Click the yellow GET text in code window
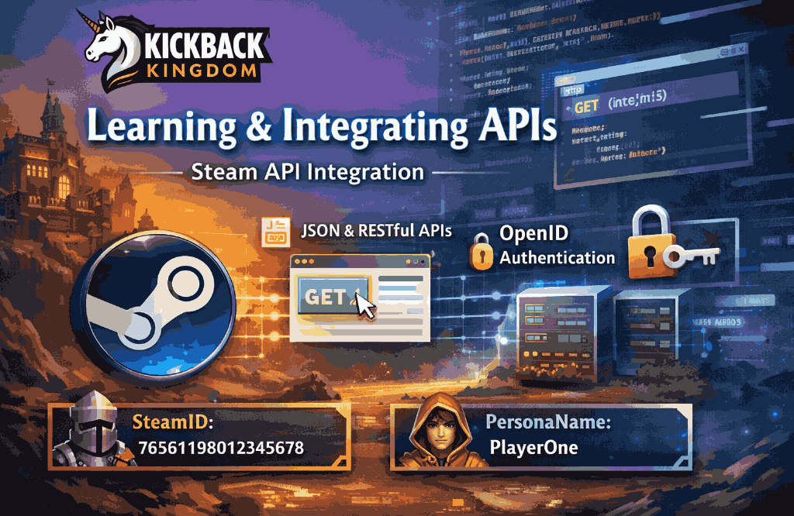Viewport: 794px width, 516px height. [x=586, y=107]
